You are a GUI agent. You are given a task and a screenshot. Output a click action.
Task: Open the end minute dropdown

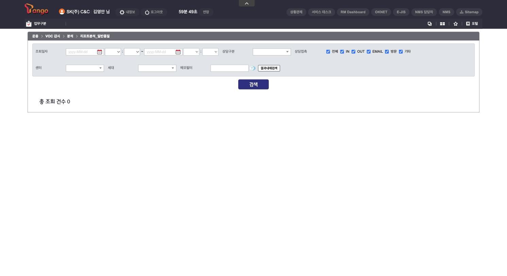tap(210, 52)
